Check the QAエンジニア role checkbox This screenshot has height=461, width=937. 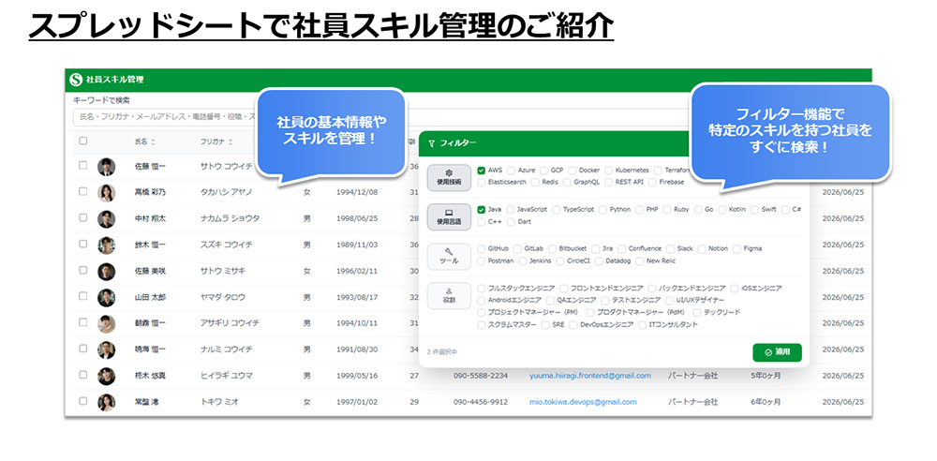pos(550,300)
